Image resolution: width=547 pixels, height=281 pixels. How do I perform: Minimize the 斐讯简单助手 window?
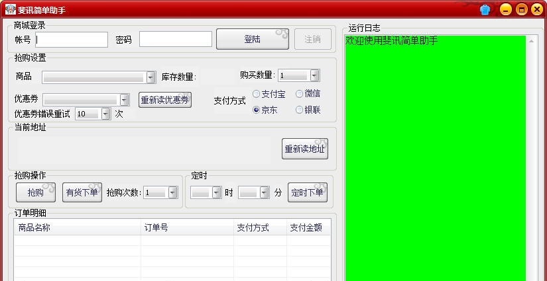click(x=505, y=10)
